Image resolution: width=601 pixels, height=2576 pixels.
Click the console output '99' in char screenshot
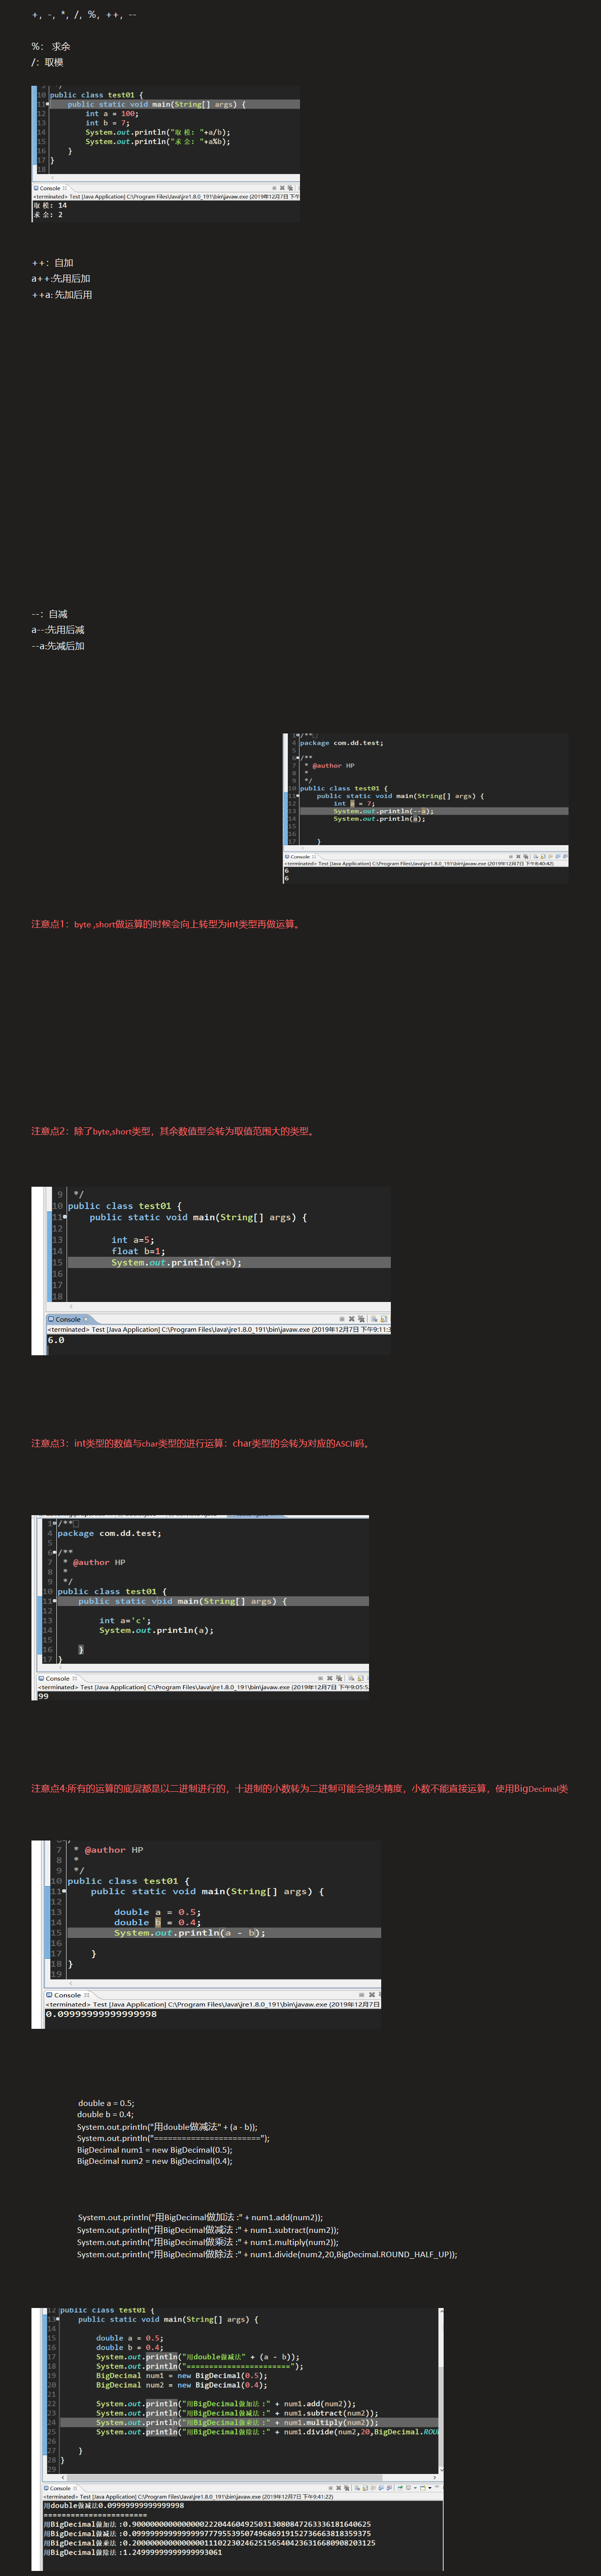coord(43,1696)
